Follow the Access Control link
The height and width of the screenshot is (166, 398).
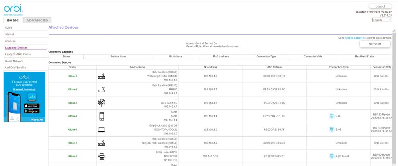click(353, 38)
